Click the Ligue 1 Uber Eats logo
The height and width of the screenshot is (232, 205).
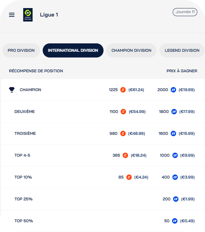[x=28, y=15]
